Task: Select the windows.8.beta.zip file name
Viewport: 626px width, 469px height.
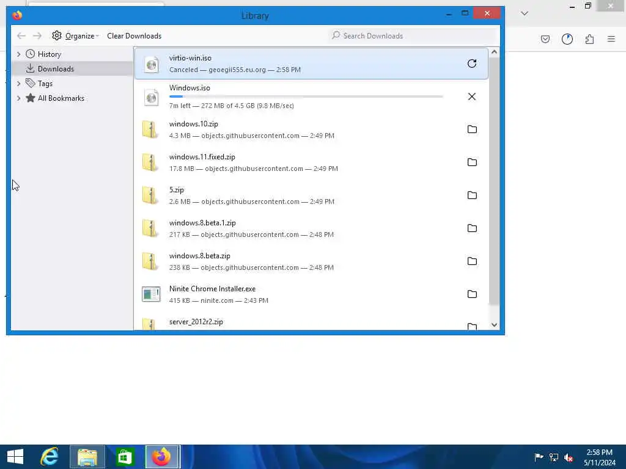Action: [x=200, y=256]
